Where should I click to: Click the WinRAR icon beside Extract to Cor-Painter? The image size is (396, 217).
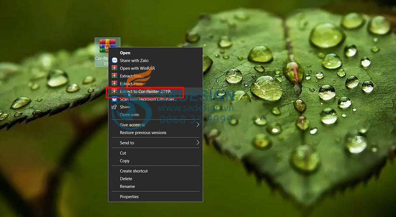pyautogui.click(x=114, y=91)
